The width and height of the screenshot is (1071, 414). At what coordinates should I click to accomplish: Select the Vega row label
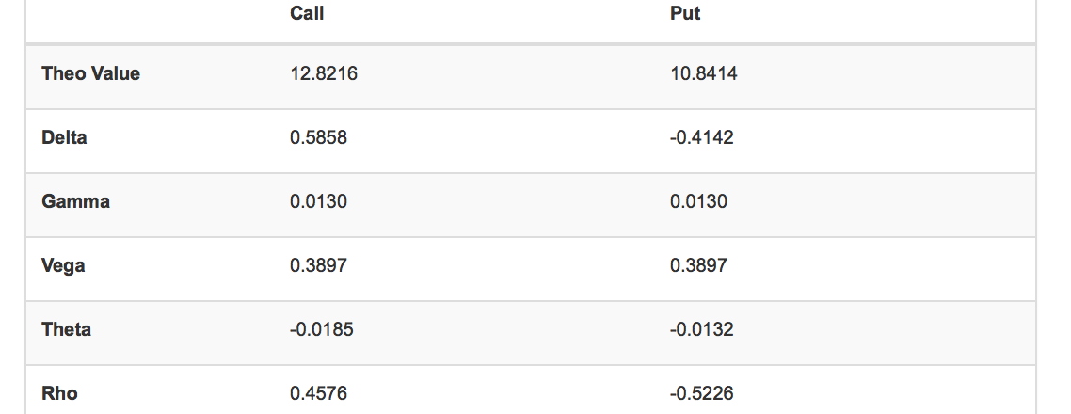[x=63, y=265]
